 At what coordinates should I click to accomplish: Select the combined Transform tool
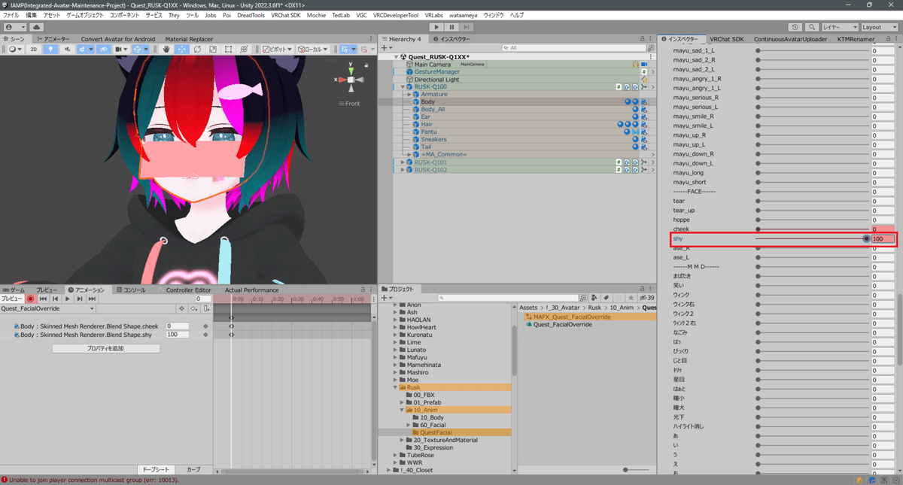(243, 49)
